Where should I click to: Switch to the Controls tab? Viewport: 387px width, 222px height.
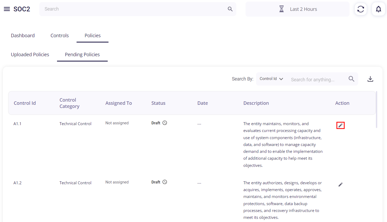click(x=60, y=35)
